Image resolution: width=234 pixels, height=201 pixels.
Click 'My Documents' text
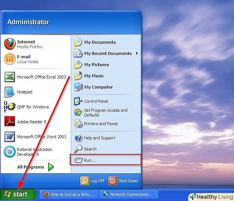click(100, 42)
